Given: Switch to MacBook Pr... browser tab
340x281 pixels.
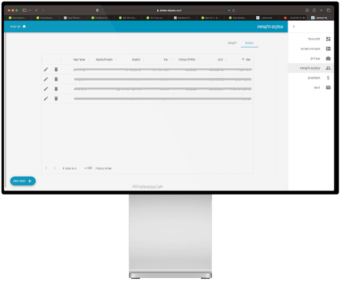Looking at the screenshot, I should (183, 17).
